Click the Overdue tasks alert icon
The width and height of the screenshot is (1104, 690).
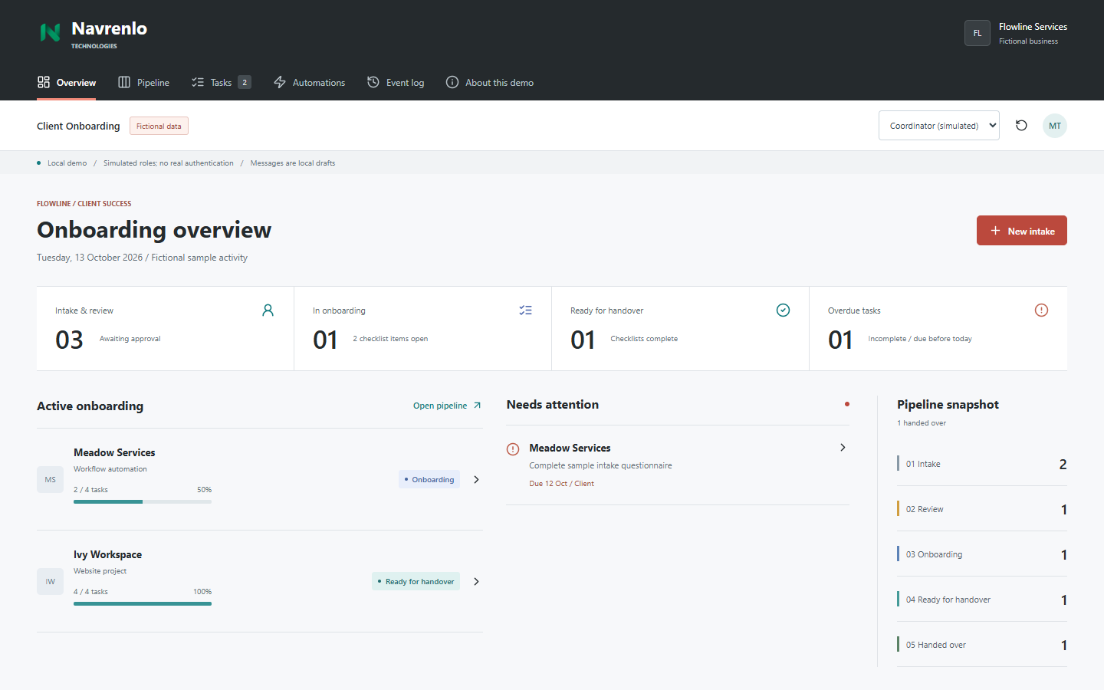1041,310
